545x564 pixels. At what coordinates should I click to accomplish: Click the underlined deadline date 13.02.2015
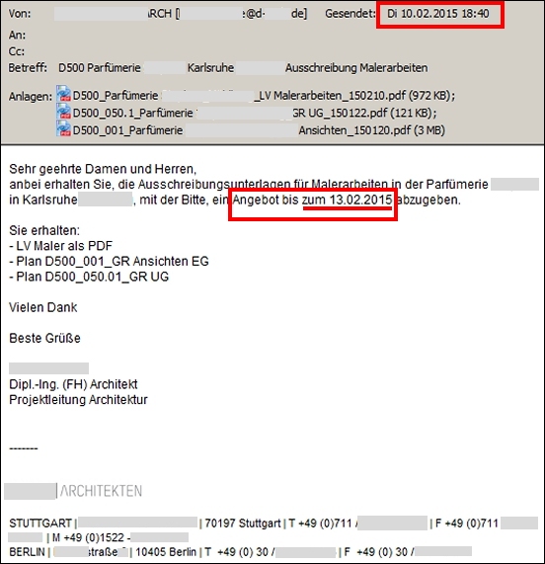click(360, 200)
